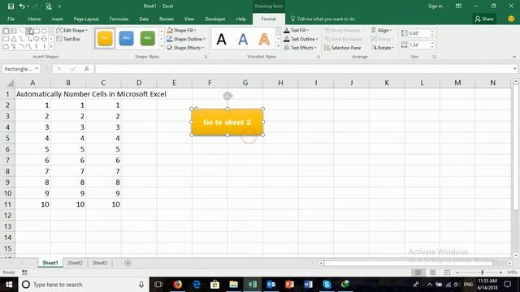The width and height of the screenshot is (520, 292).
Task: Apply the blue Abc shape style
Action: click(x=127, y=38)
